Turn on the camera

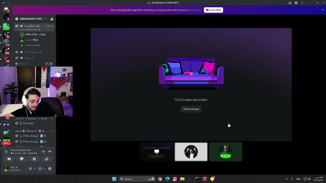tap(9, 159)
